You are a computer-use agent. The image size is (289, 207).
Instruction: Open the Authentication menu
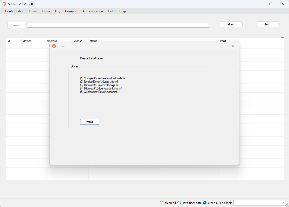click(x=93, y=11)
